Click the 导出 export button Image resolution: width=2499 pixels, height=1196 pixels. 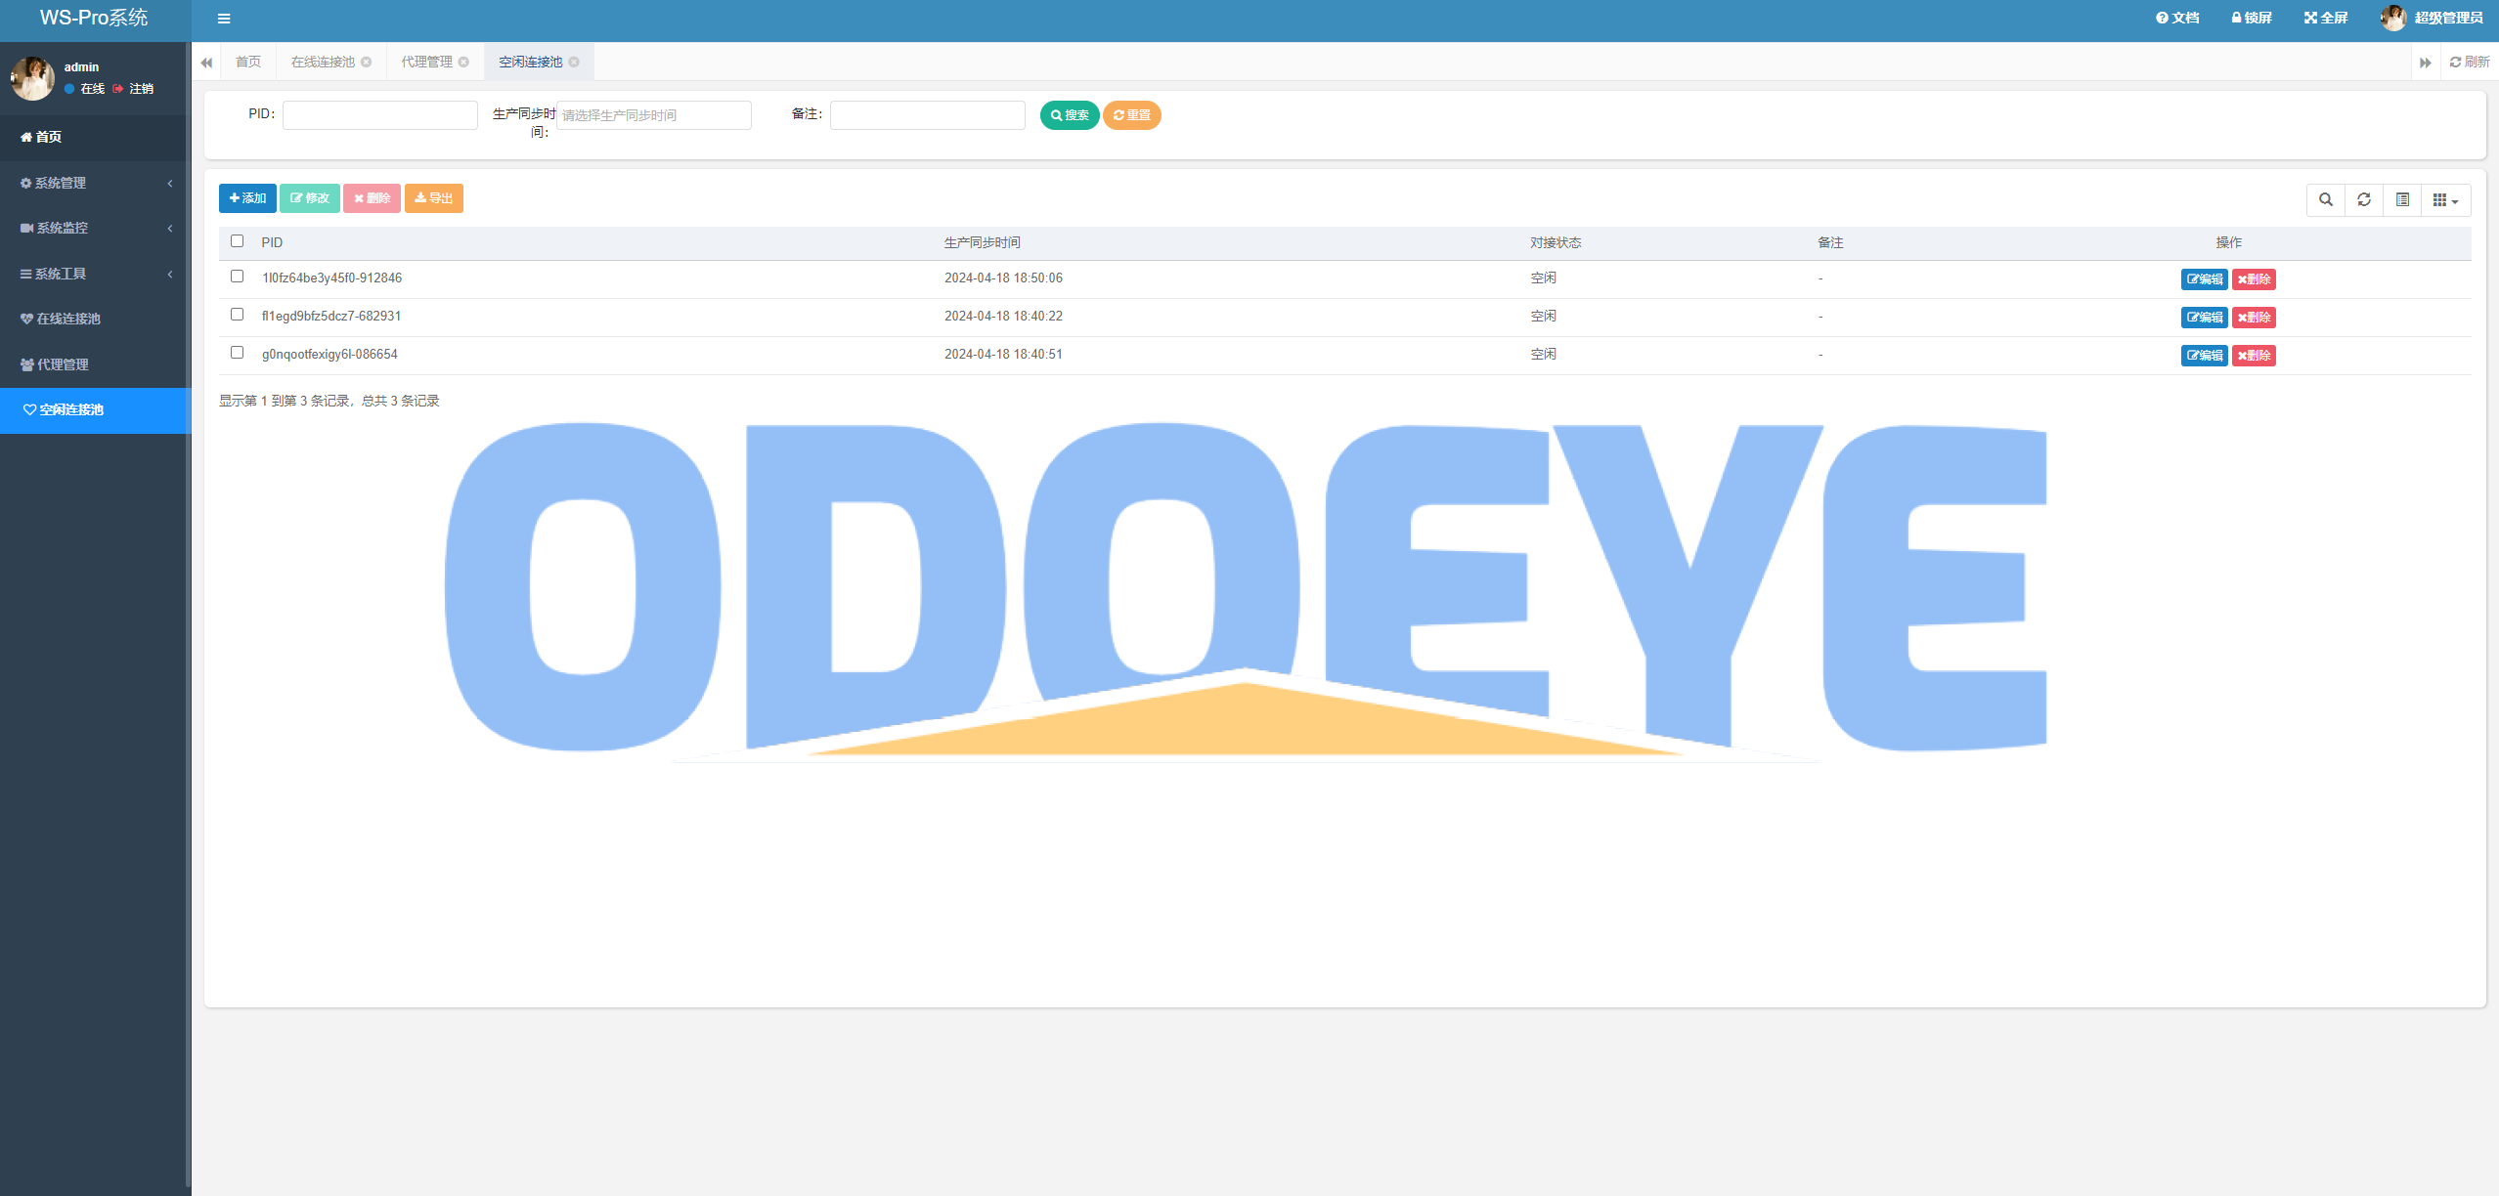click(434, 198)
